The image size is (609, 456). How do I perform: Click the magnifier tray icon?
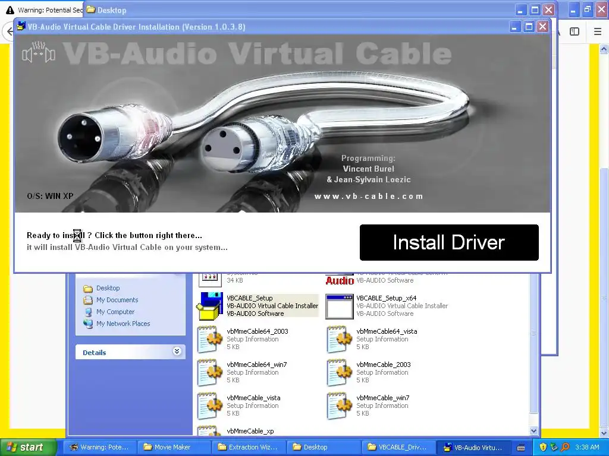(x=565, y=447)
